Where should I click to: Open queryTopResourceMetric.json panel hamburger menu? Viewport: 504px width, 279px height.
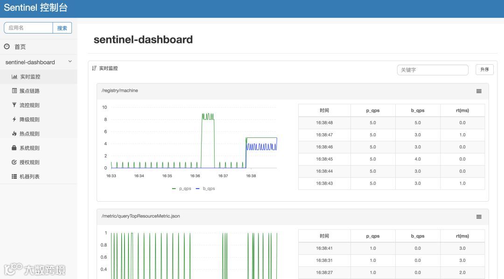tap(479, 217)
